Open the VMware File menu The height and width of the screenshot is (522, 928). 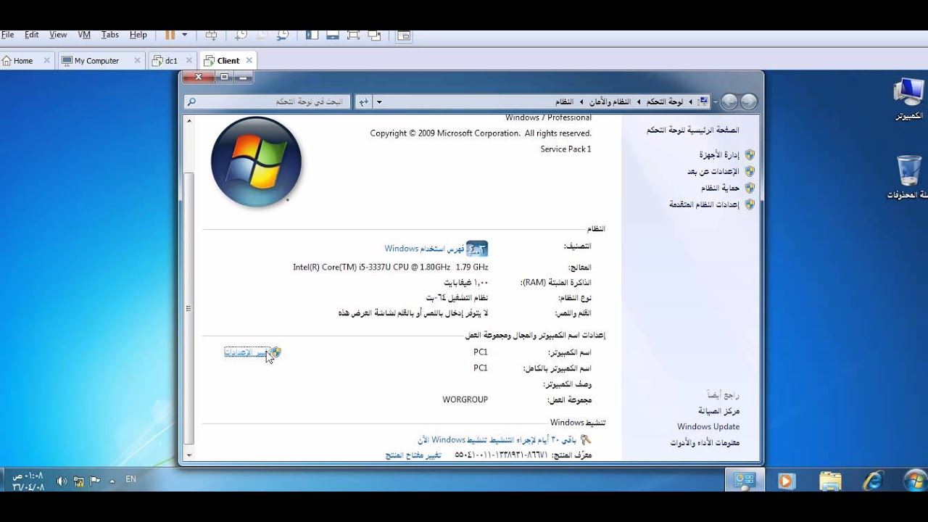point(7,35)
